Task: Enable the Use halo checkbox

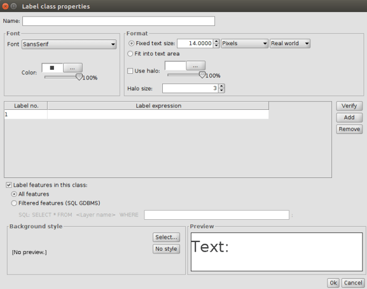Action: coord(130,70)
